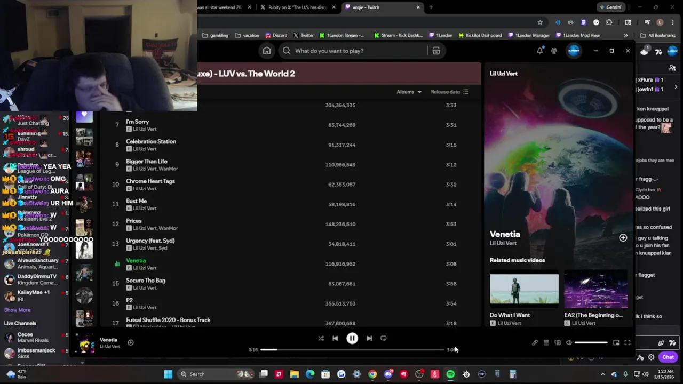Viewport: 683px width, 384px height.
Task: Open the Release date sort dropdown
Action: click(449, 92)
